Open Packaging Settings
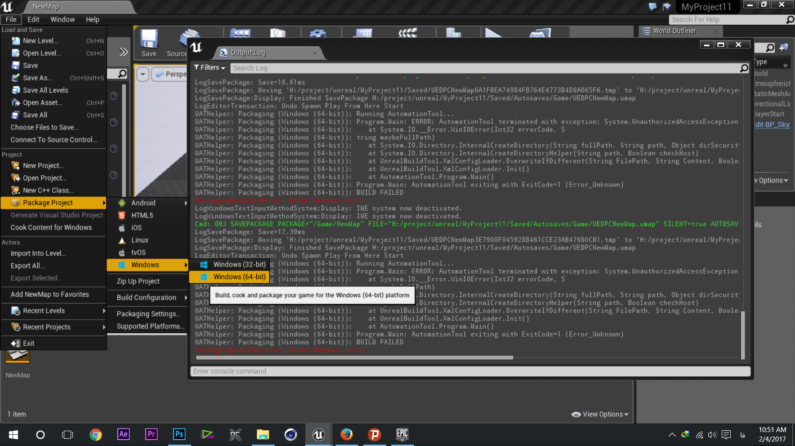Viewport: 795px width, 446px height. click(x=147, y=314)
